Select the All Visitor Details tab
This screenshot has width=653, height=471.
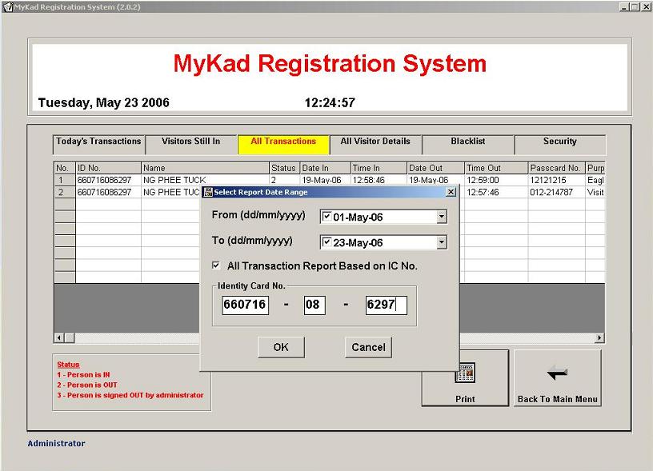point(375,142)
